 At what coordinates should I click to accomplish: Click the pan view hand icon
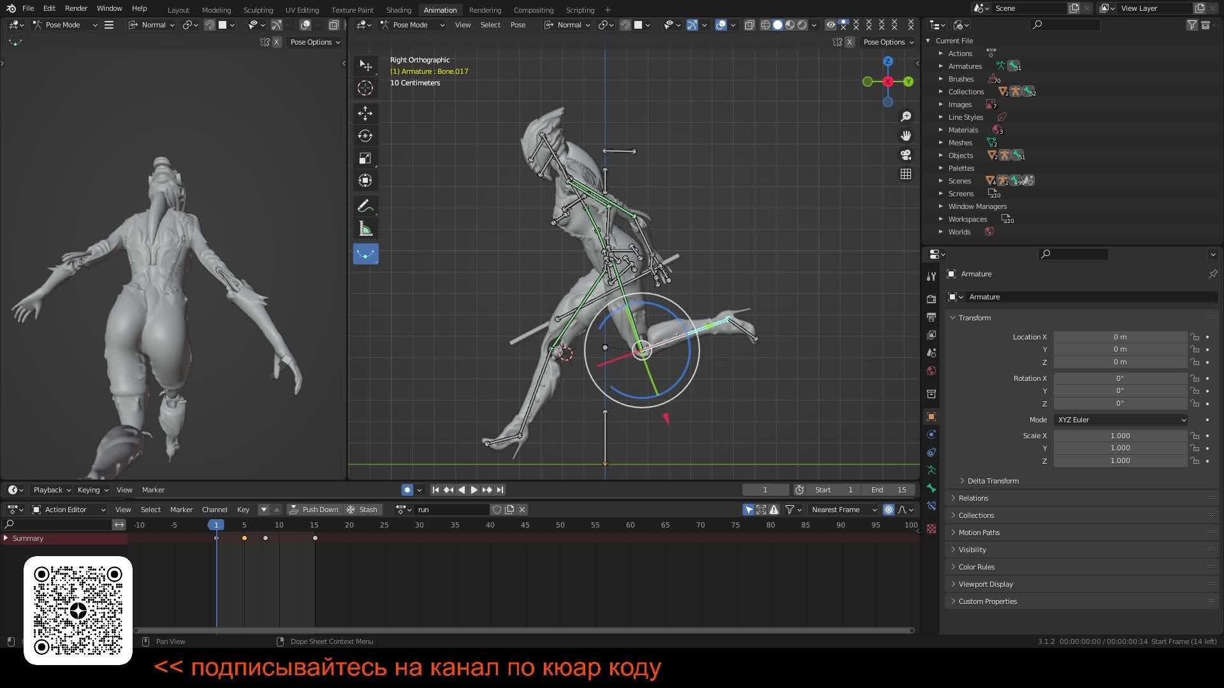click(905, 136)
